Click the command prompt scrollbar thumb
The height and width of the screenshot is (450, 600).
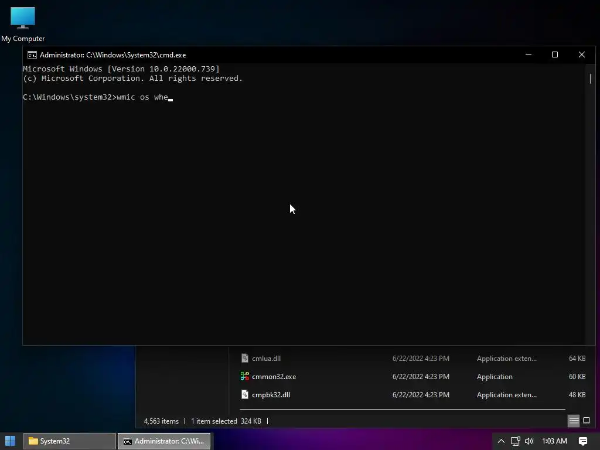591,79
